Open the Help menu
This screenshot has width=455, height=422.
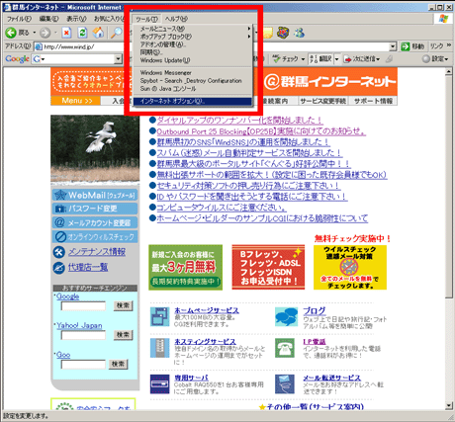pyautogui.click(x=176, y=19)
